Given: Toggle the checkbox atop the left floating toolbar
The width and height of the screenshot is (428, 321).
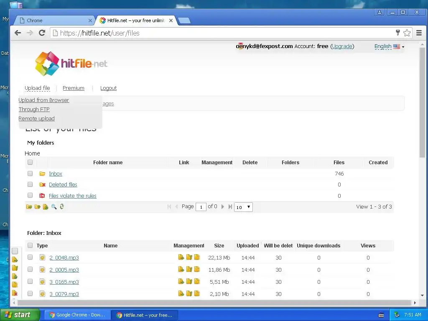Looking at the screenshot, I should tap(15, 251).
